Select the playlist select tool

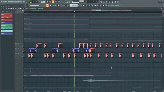pyautogui.click(x=17, y=8)
